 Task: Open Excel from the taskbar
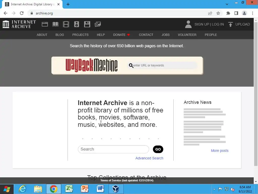coord(69,189)
